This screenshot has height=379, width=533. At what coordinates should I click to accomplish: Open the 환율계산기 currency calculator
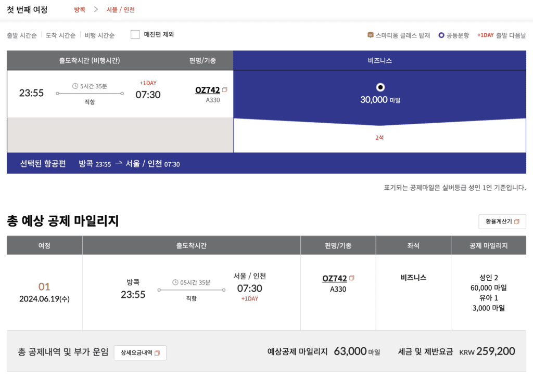click(x=502, y=221)
